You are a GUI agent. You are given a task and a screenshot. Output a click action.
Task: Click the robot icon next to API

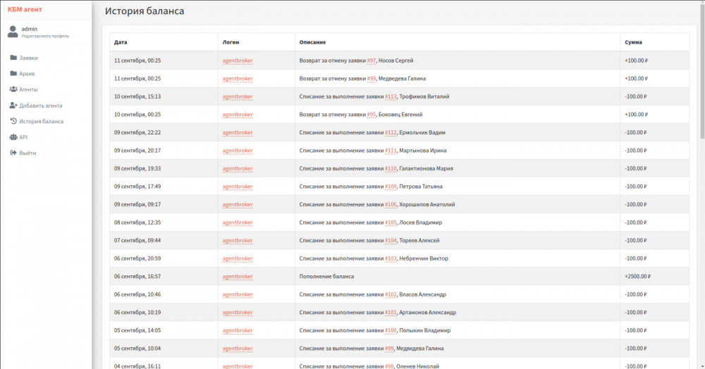tap(13, 137)
